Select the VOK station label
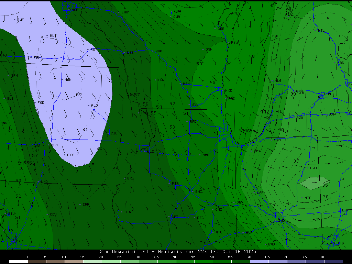The width and height of the screenshot is (352, 264). tap(159, 51)
